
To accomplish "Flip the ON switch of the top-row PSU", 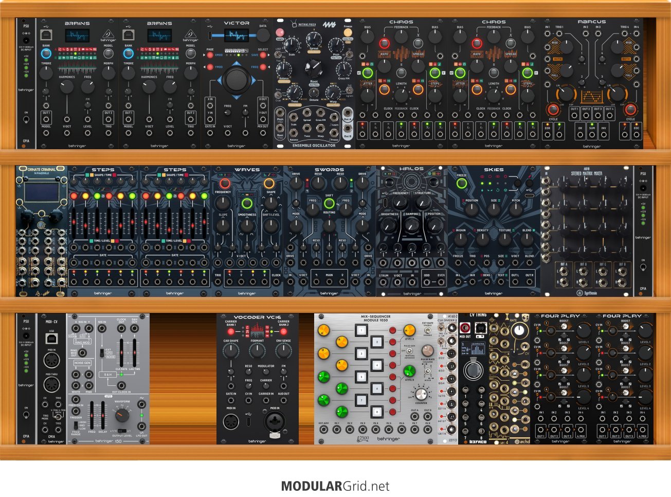I will point(26,120).
